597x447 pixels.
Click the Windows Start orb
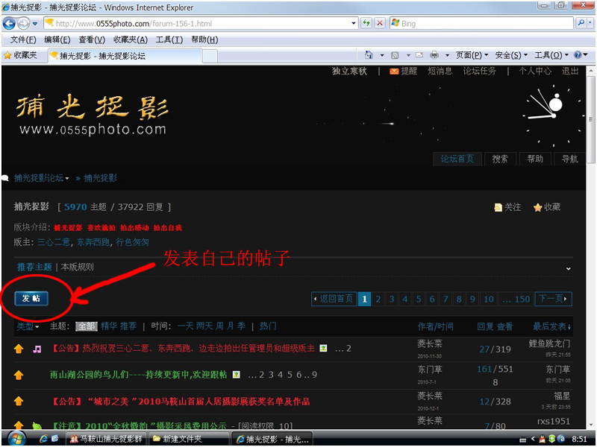(x=16, y=439)
